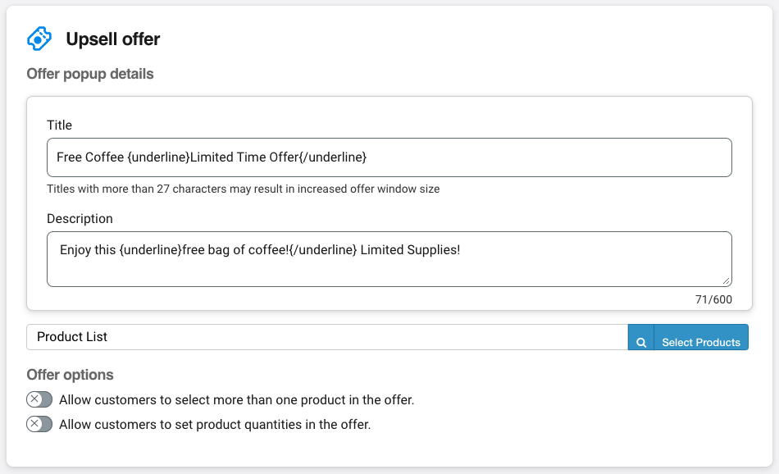Viewport: 779px width, 474px height.
Task: Click the Description field label
Action: coord(80,219)
